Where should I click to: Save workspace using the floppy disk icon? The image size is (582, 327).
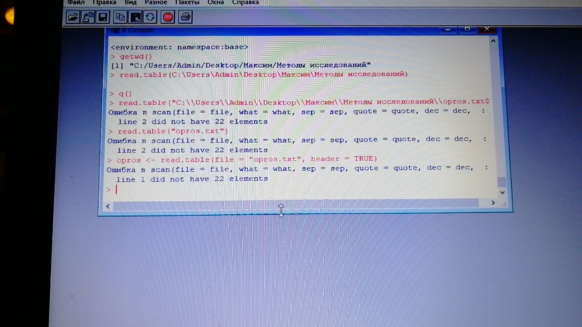point(103,17)
